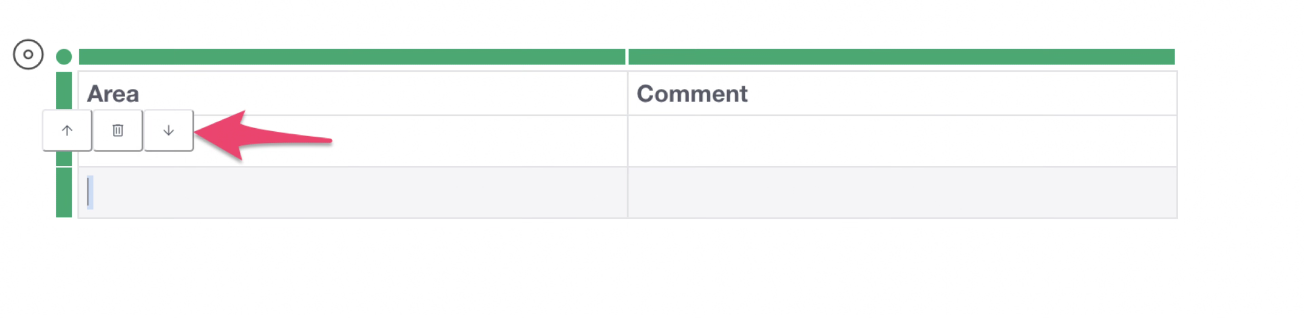Click the vertical divider between Area and Comment headers
Viewport: 1304px width, 318px height.
click(x=628, y=94)
